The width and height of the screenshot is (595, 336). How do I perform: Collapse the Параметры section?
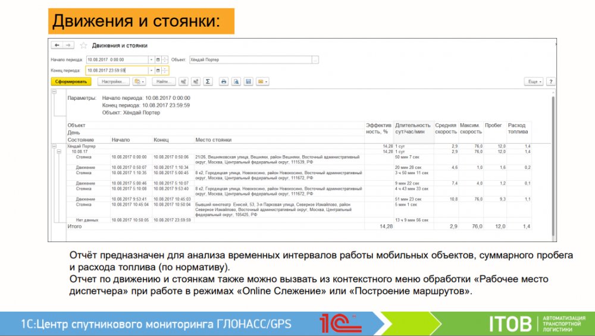pos(54,92)
